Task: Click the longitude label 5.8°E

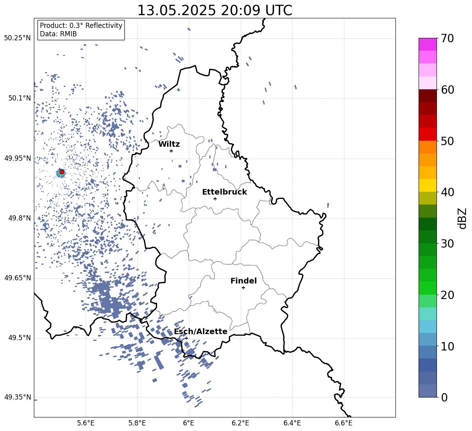Action: (x=137, y=423)
